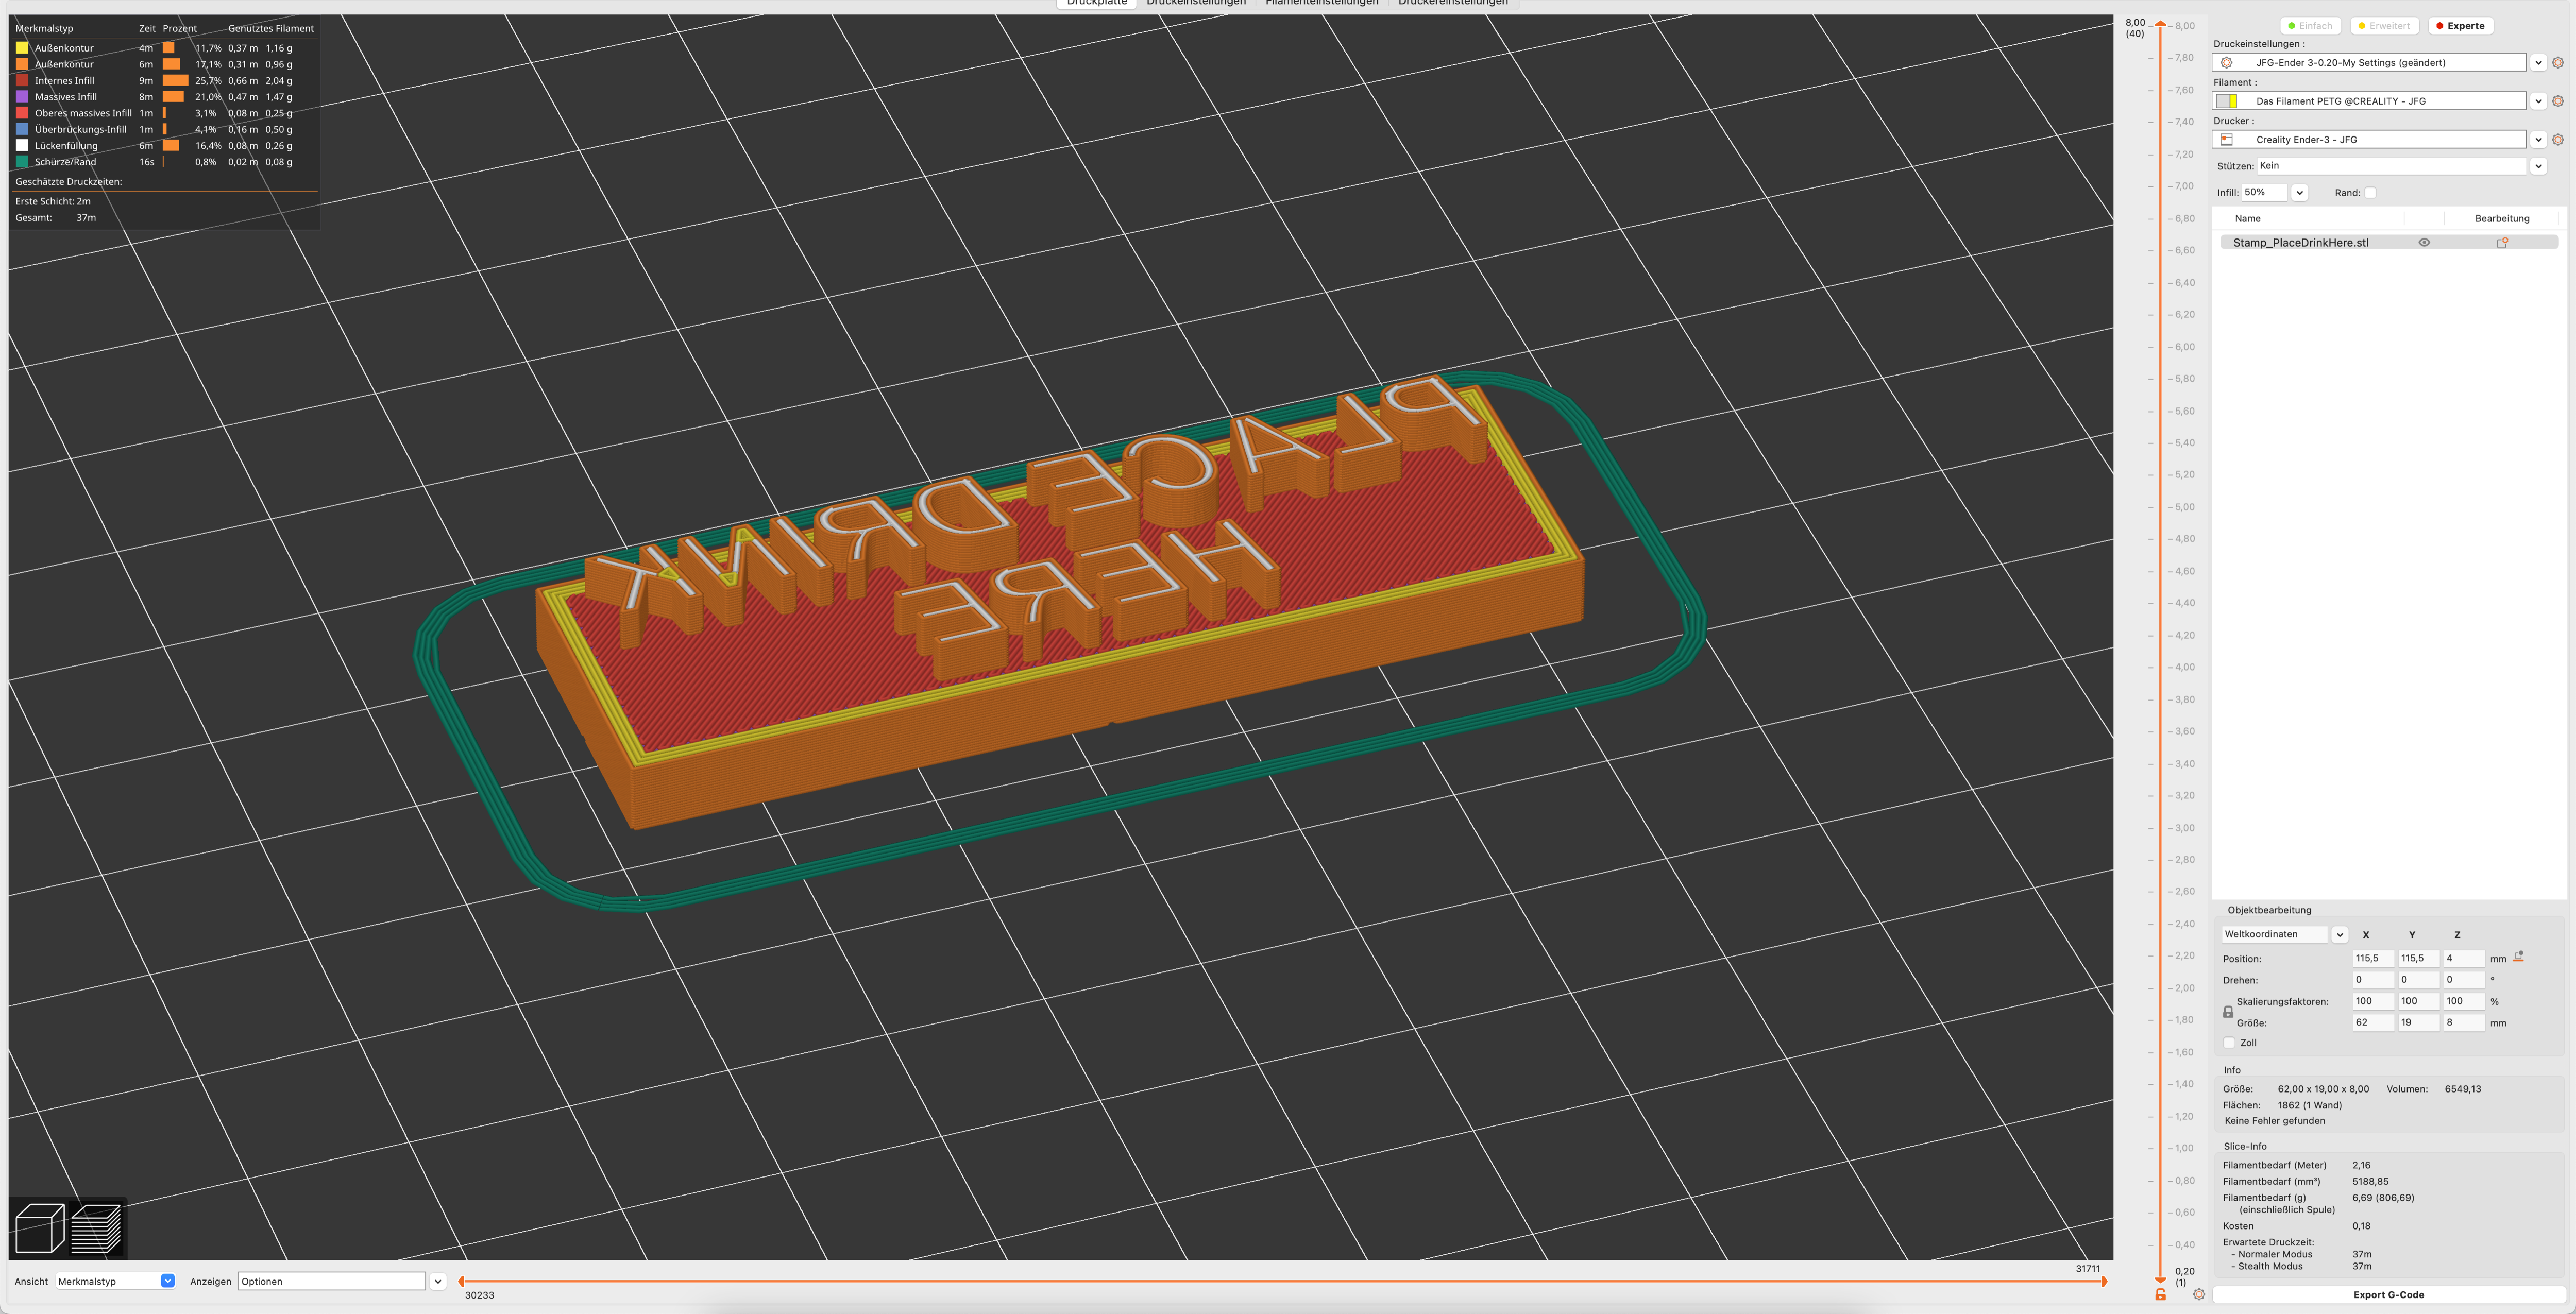Click the Internes Infill color swatch in legend

pos(22,81)
